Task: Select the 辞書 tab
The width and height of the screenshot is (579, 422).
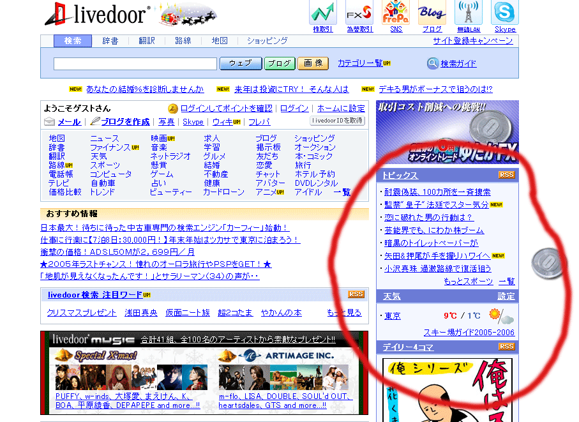Action: tap(110, 41)
